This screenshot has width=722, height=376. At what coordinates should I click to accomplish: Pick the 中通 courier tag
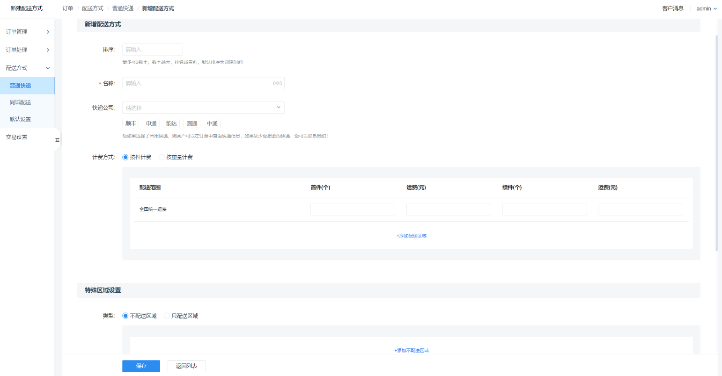(x=212, y=123)
